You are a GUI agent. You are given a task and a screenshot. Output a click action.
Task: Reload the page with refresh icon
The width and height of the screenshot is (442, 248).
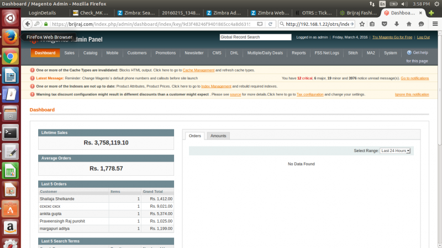270,24
